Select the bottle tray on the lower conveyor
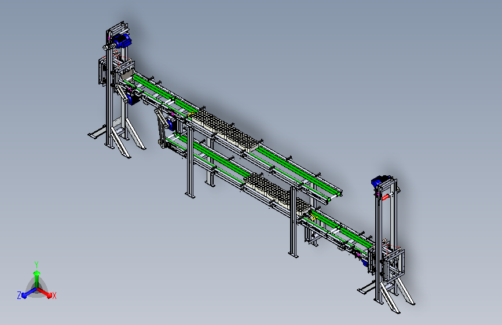The image size is (502, 325). [277, 194]
